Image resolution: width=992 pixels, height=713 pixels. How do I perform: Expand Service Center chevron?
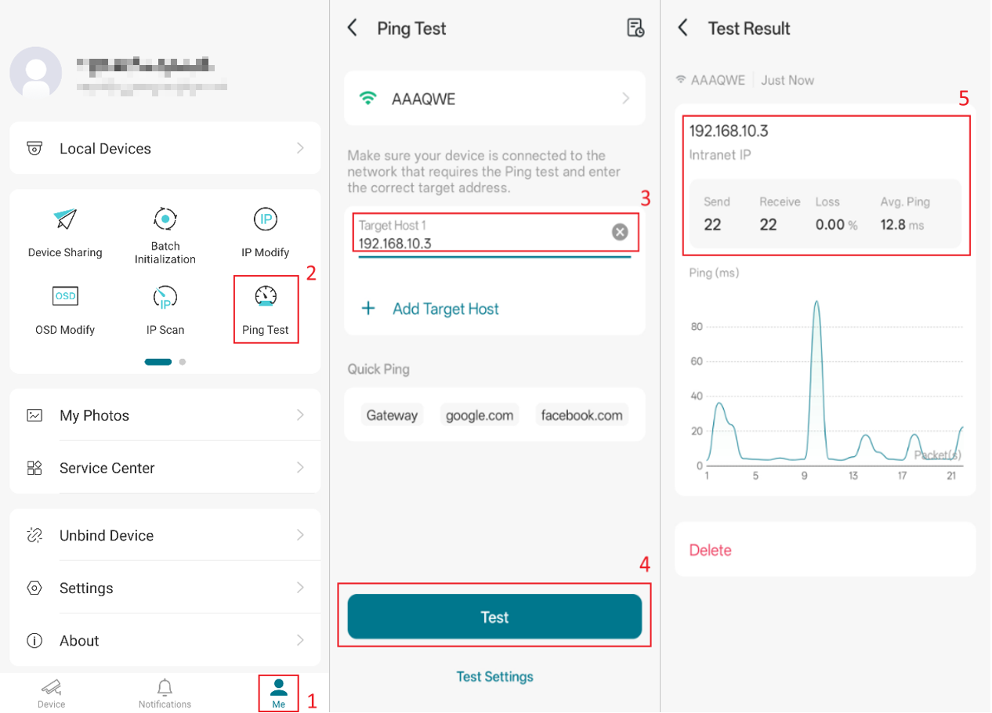click(x=301, y=468)
